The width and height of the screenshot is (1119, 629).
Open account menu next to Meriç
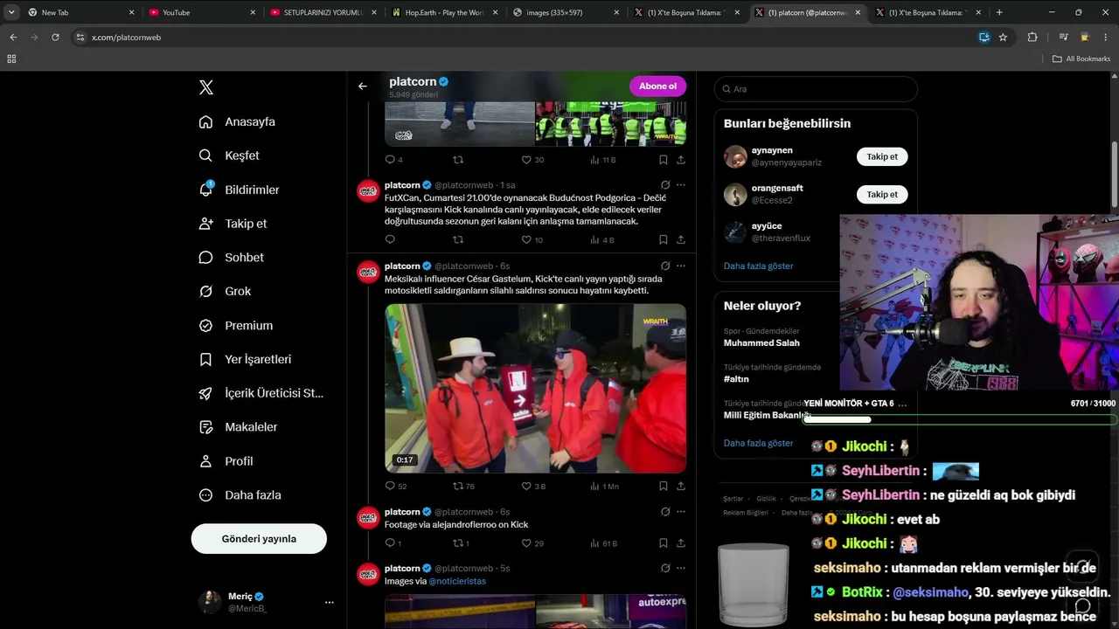[x=330, y=602]
